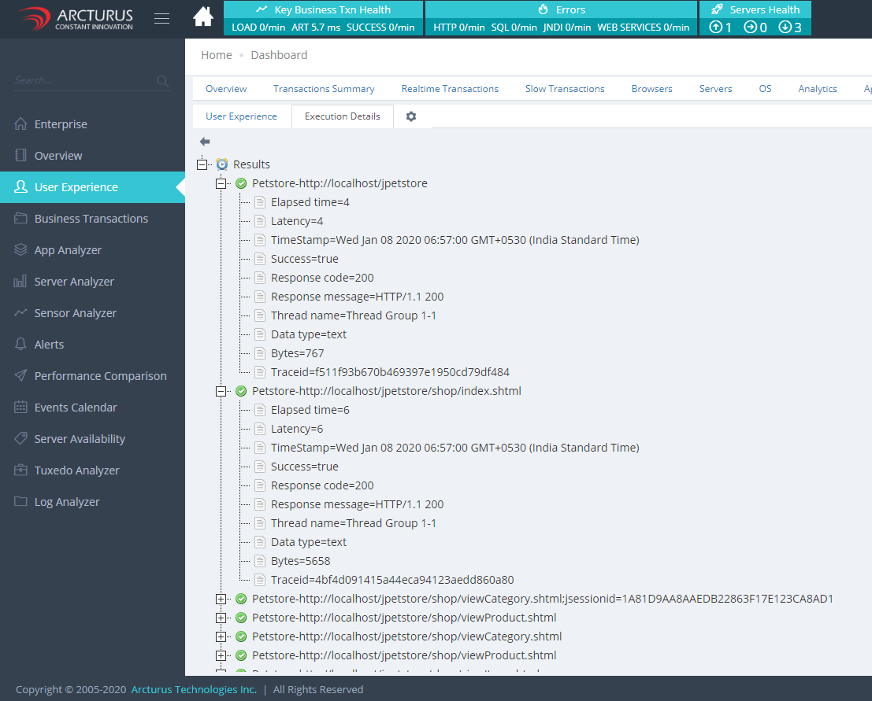Click the Home breadcrumb link
872x701 pixels.
coord(216,55)
